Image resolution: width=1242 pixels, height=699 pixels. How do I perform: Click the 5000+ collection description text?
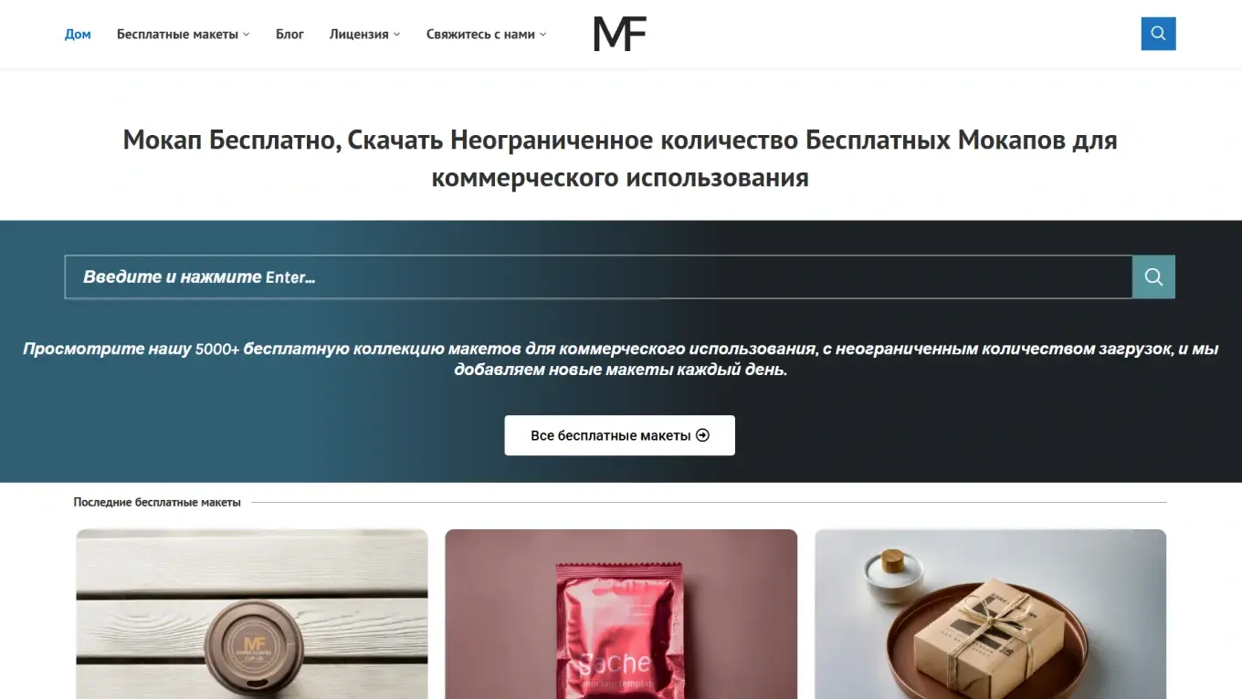pos(620,360)
